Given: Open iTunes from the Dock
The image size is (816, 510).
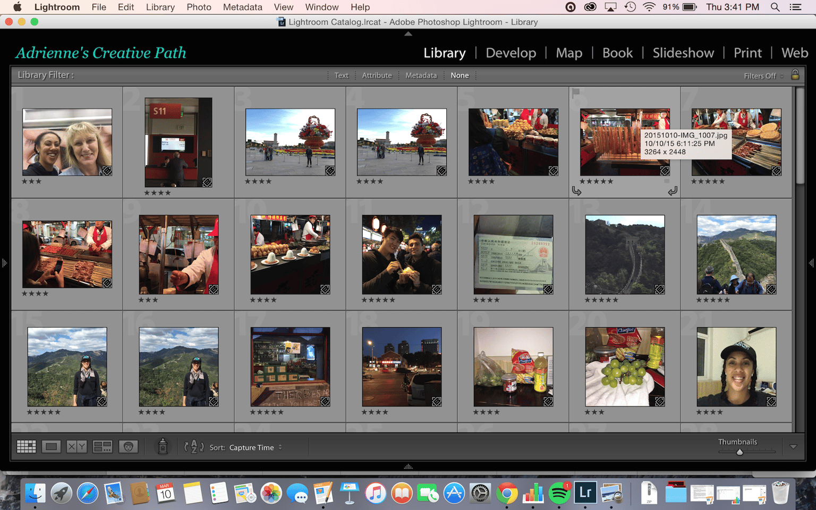Looking at the screenshot, I should pyautogui.click(x=376, y=493).
